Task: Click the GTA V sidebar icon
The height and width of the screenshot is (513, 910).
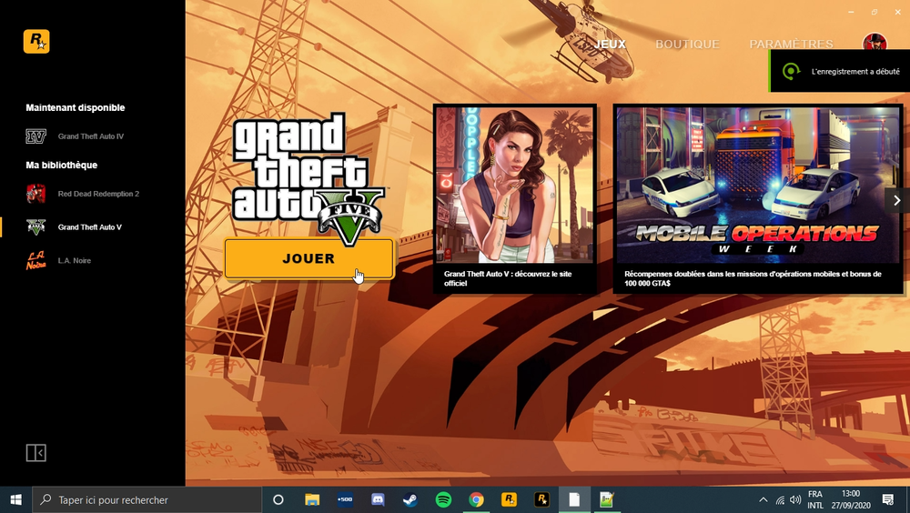Action: pos(36,226)
